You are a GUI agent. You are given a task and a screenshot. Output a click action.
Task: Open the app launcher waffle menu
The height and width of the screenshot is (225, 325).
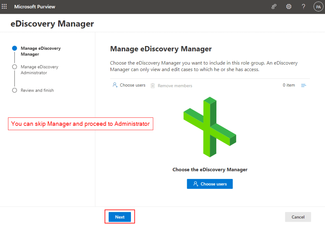click(4, 7)
